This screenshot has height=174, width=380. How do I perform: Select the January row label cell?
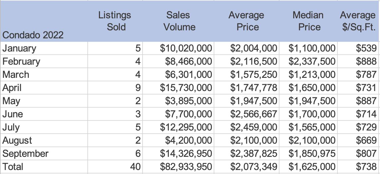click(19, 48)
